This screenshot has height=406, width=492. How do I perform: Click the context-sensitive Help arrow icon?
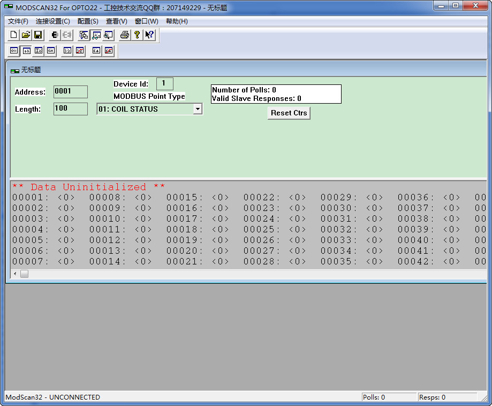(x=149, y=35)
